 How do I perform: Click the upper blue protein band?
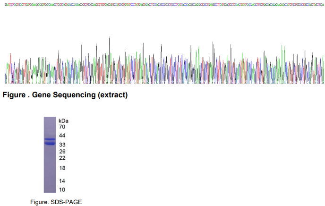pyautogui.click(x=50, y=139)
